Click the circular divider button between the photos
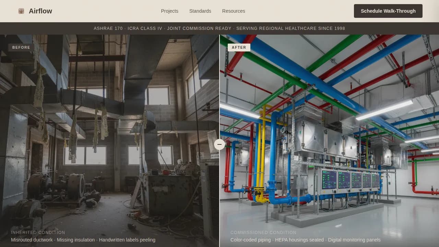 click(x=219, y=144)
